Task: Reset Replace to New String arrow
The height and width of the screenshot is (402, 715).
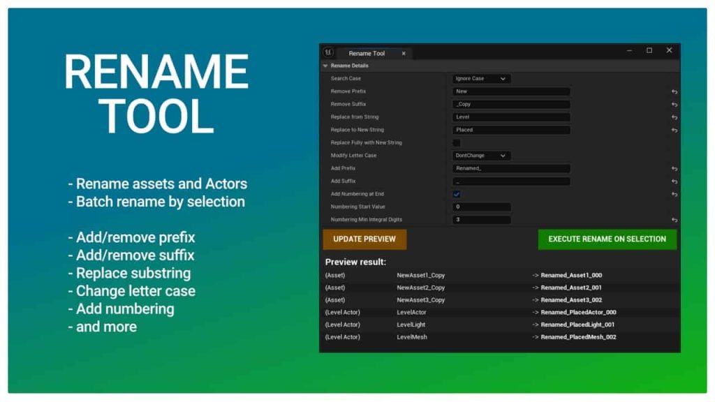Action: tap(675, 130)
